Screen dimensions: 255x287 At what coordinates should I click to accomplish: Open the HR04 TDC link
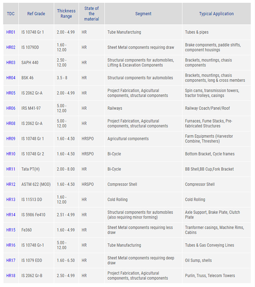[11, 78]
